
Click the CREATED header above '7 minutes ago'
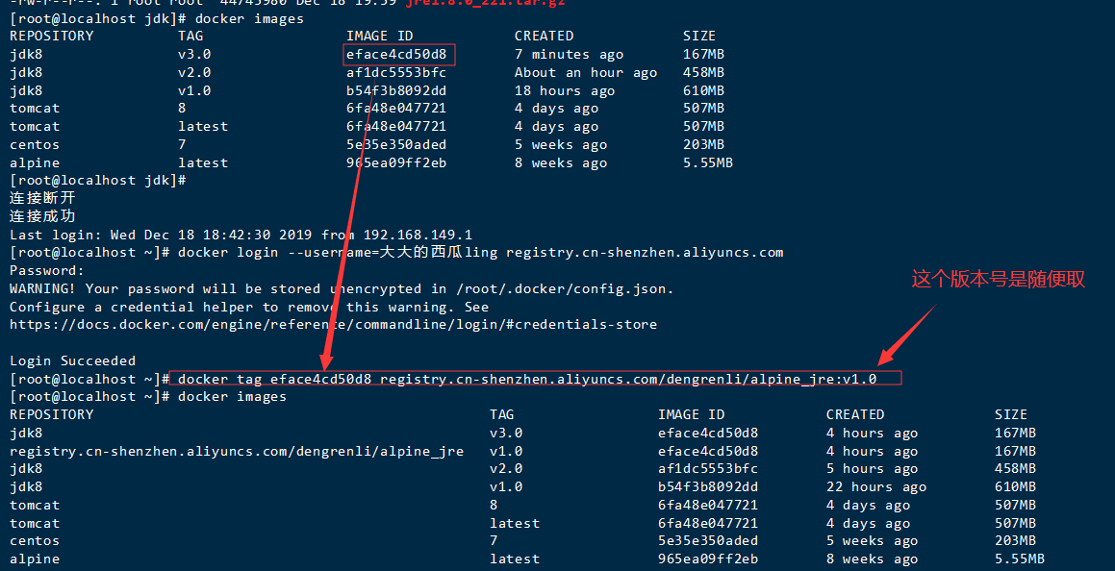[544, 37]
